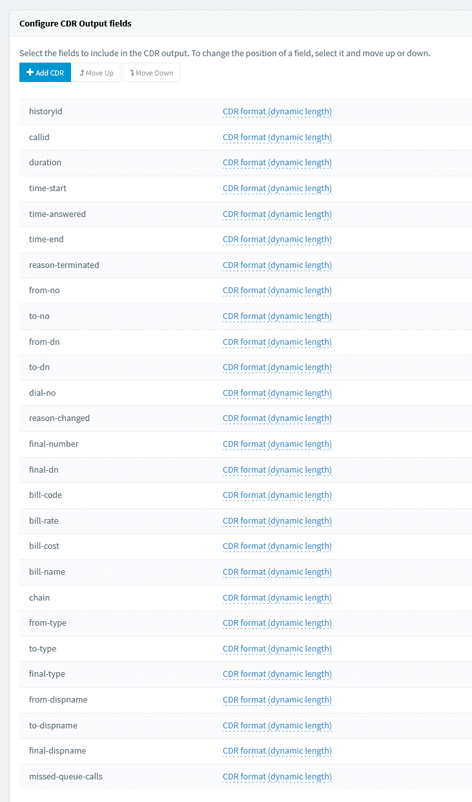Open CDR format link for final-type
Screen dimensions: 472x802
coord(277,674)
